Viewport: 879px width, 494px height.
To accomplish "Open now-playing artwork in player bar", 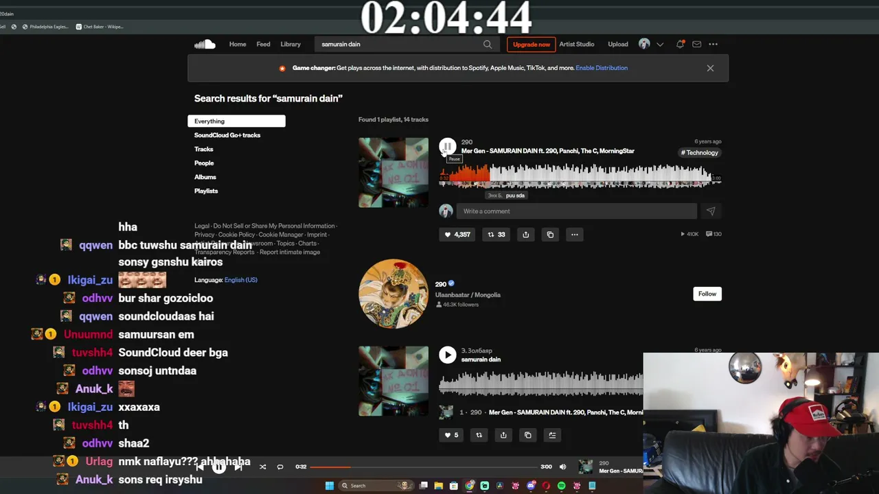I will [x=586, y=467].
